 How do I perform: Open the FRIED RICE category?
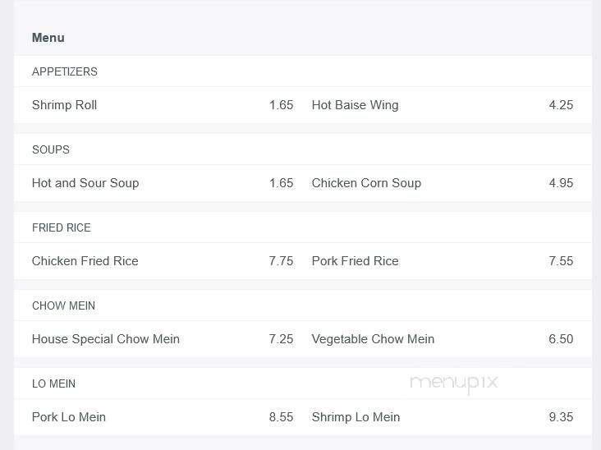62,227
